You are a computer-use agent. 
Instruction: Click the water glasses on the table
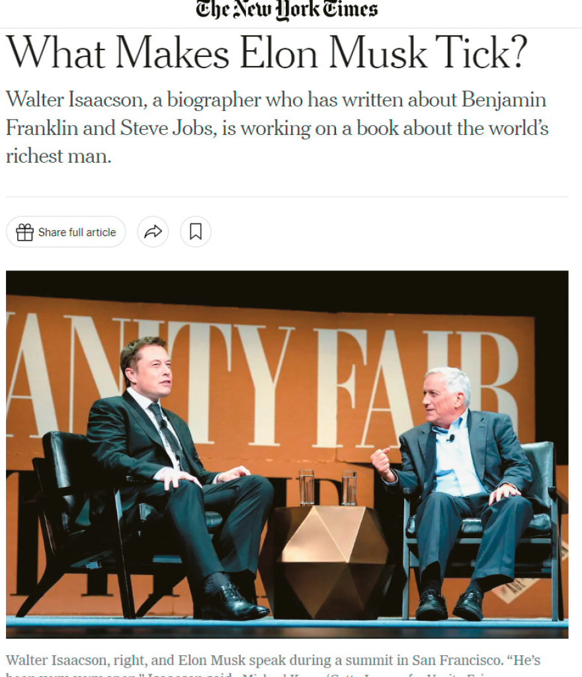pos(327,487)
